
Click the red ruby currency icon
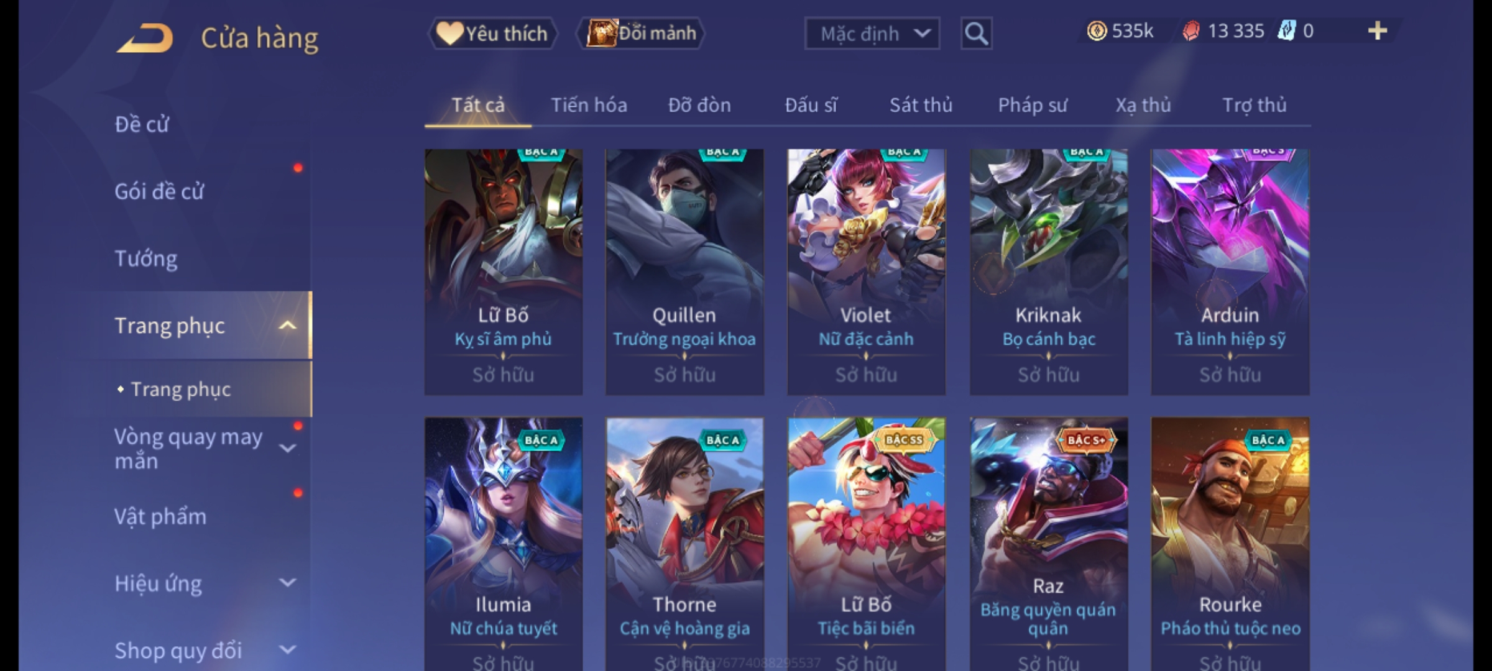[x=1190, y=31]
